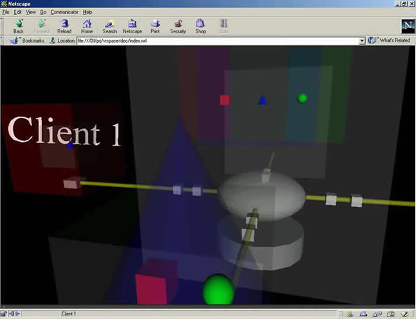This screenshot has height=319, width=416.
Task: Open the Security info button
Action: coord(178,26)
